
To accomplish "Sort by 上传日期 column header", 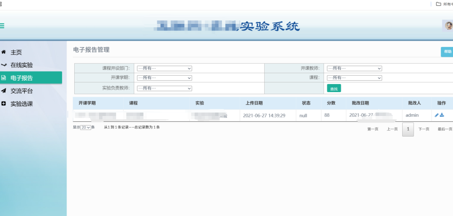I will [x=254, y=103].
